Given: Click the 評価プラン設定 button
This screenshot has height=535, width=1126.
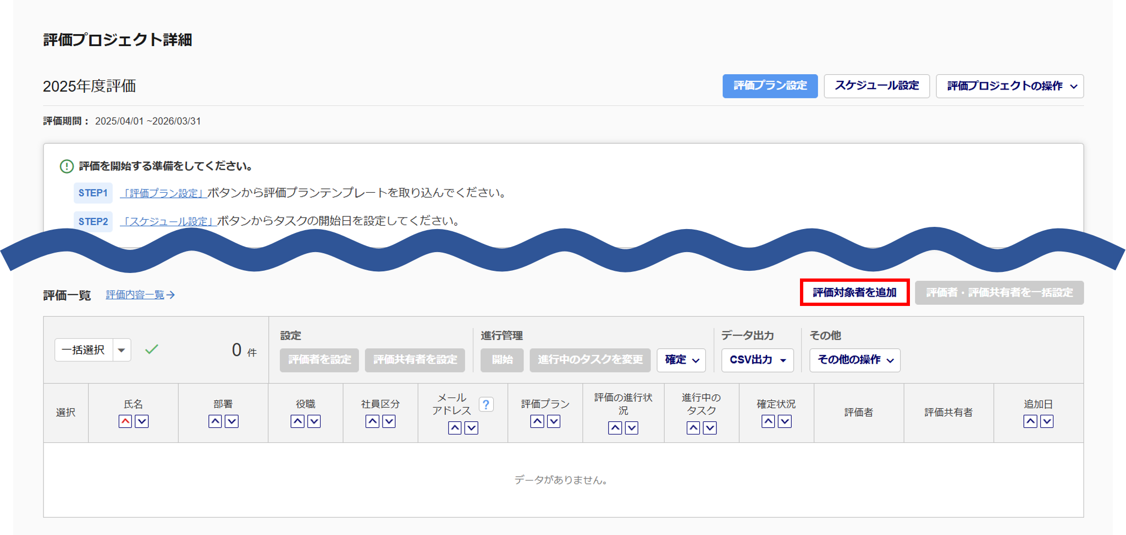Looking at the screenshot, I should 770,86.
